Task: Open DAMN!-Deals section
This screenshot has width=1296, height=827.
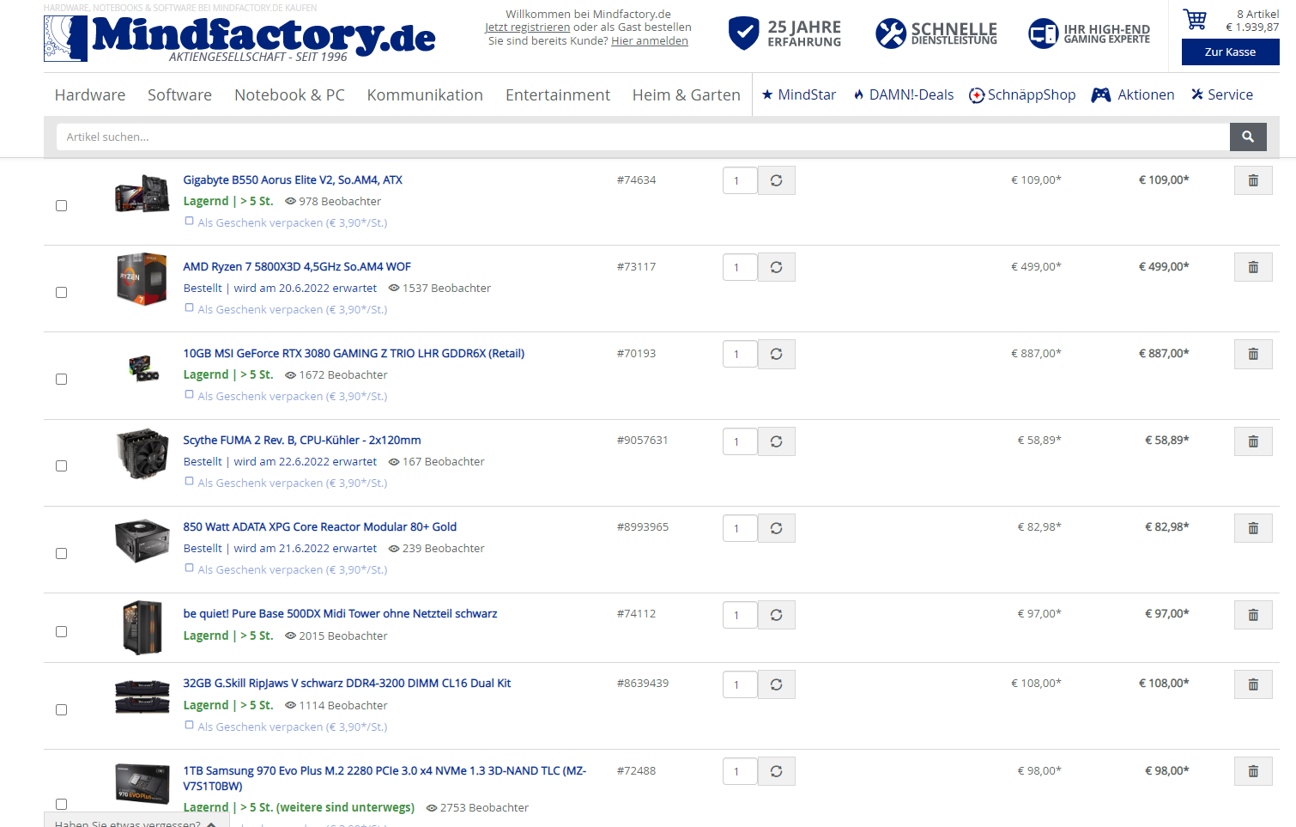Action: (x=903, y=95)
